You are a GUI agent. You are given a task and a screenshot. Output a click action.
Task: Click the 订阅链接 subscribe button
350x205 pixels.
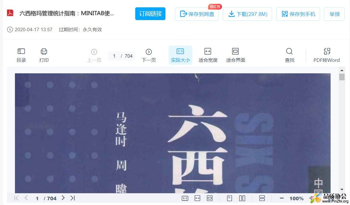[x=150, y=14]
